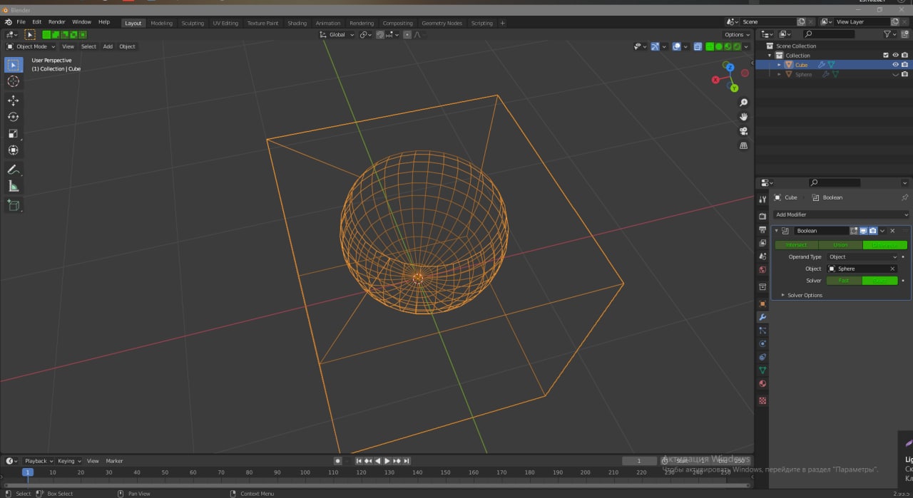Open the Render menu
The height and width of the screenshot is (498, 913).
[56, 22]
